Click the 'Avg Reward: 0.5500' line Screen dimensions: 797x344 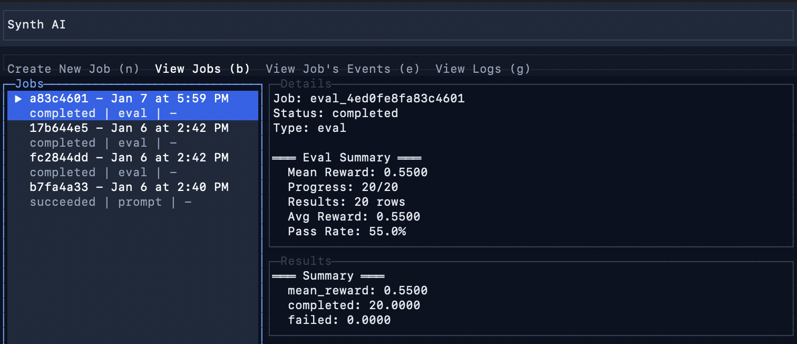pyautogui.click(x=354, y=217)
